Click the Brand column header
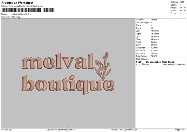 pos(171,62)
